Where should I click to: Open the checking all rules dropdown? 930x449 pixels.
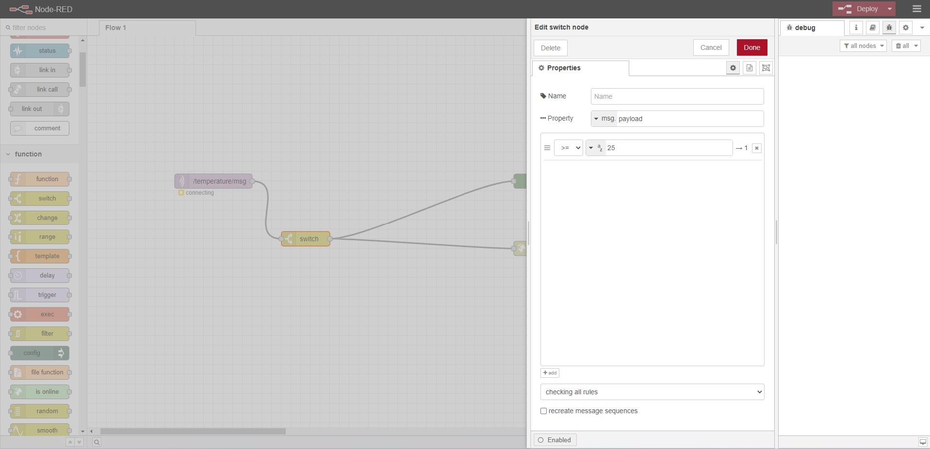click(652, 392)
